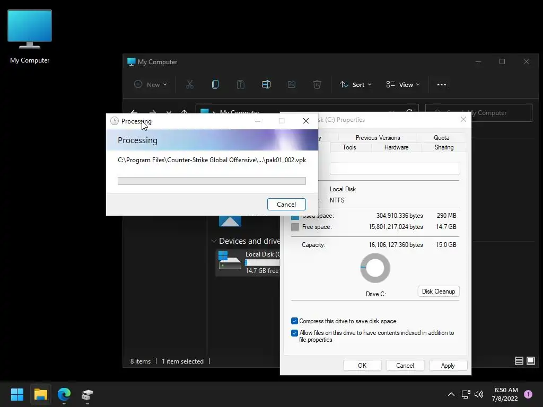
Task: Open the network icon in system tray
Action: coord(466,394)
